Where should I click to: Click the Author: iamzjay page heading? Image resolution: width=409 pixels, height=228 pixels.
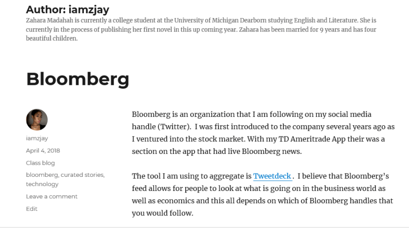point(67,9)
